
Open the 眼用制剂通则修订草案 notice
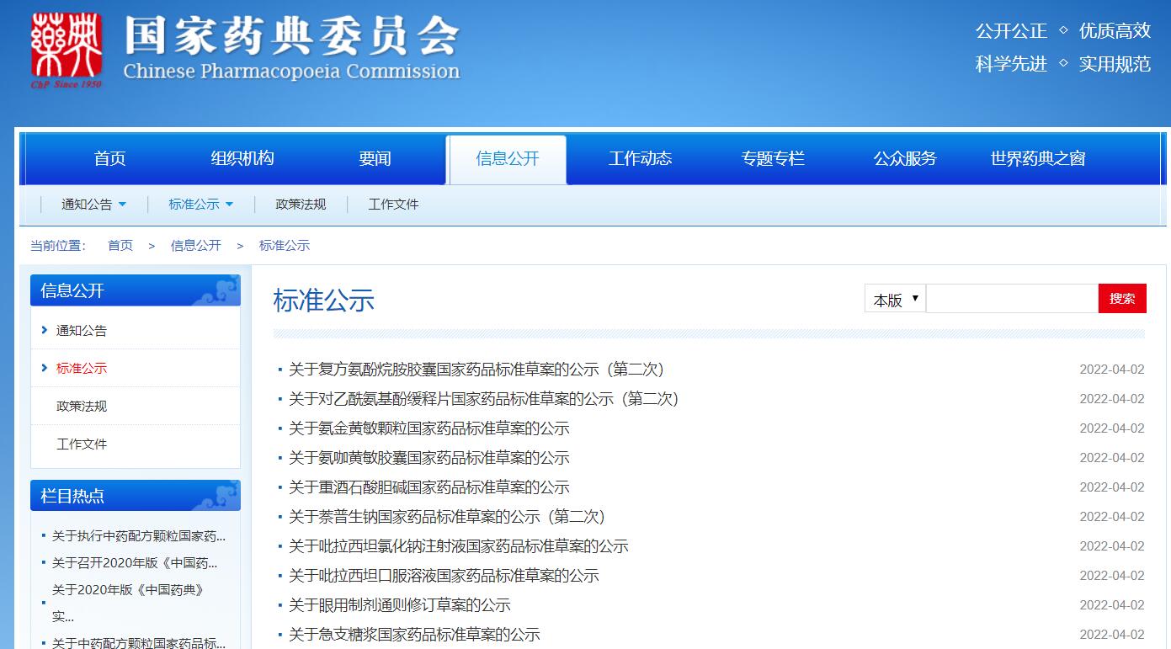coord(400,605)
